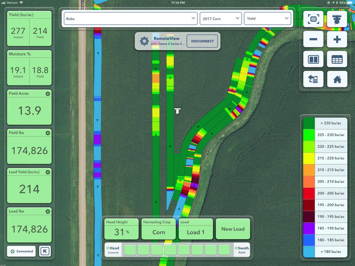Image resolution: width=355 pixels, height=266 pixels.
Task: Tap the 180 - 185 bu/ac legend label
Action: [331, 240]
